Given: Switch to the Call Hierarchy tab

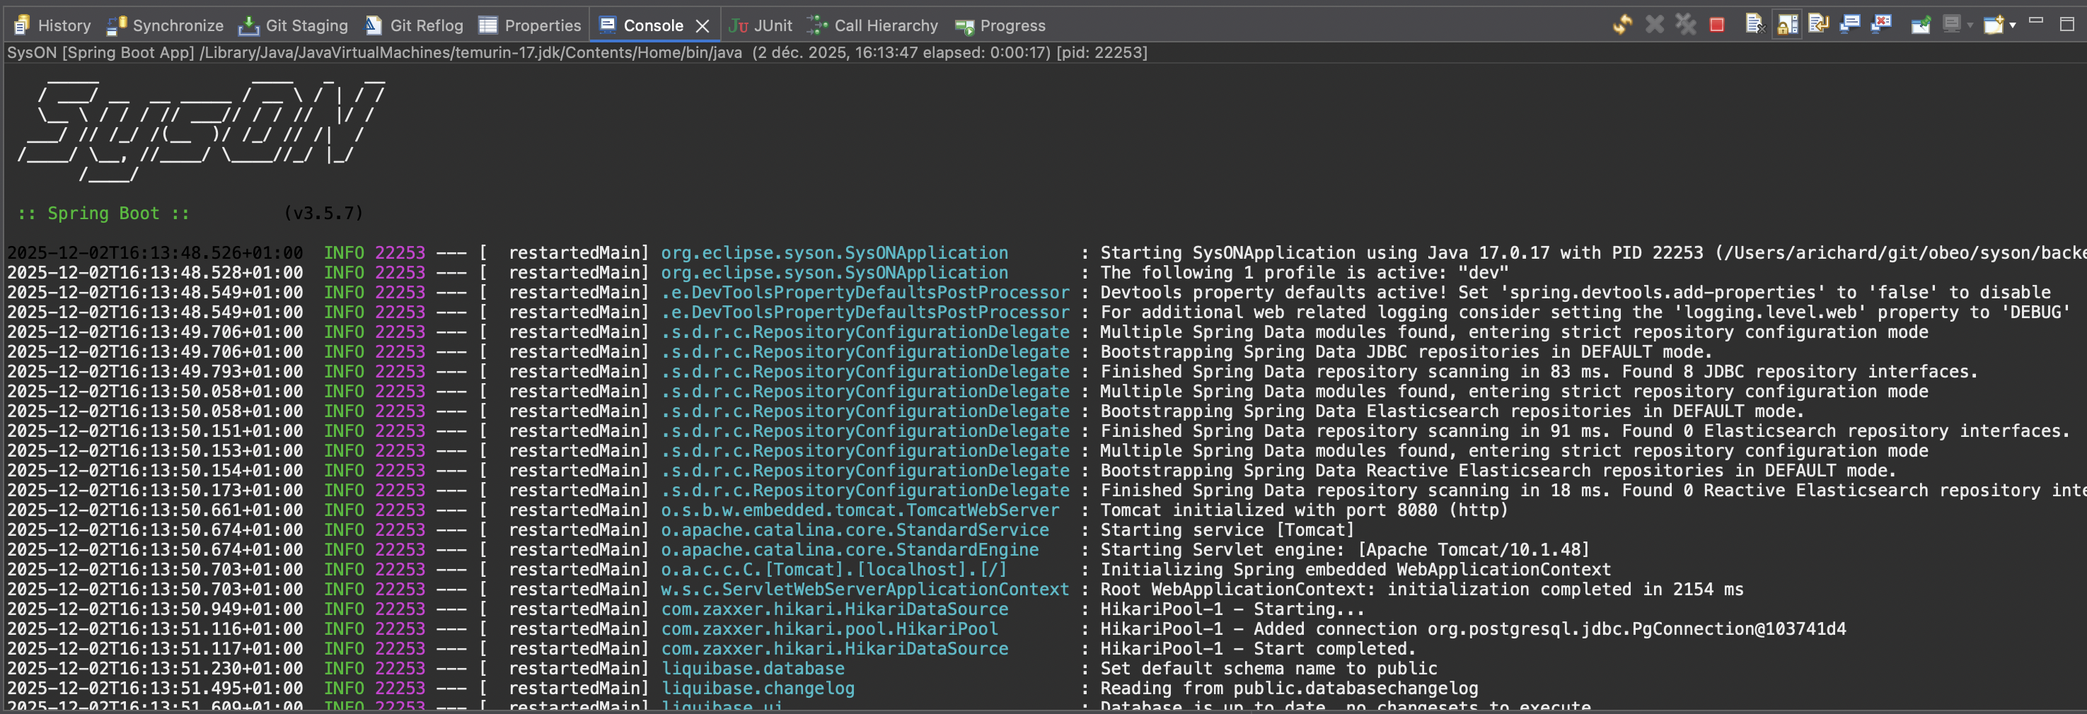Looking at the screenshot, I should [x=872, y=26].
